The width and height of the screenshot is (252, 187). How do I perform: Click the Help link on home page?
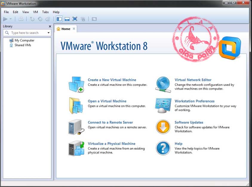pyautogui.click(x=178, y=144)
